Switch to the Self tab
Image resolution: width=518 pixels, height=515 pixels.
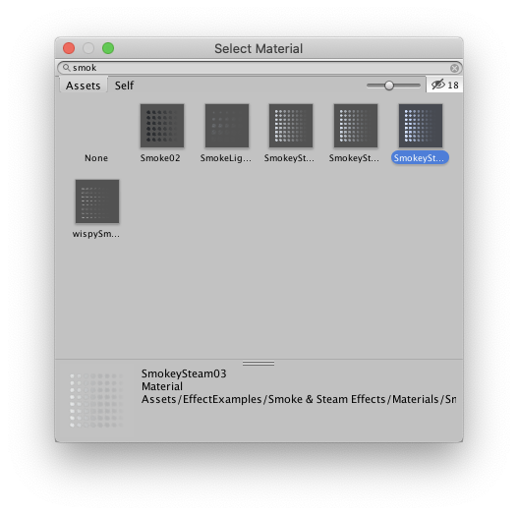124,86
